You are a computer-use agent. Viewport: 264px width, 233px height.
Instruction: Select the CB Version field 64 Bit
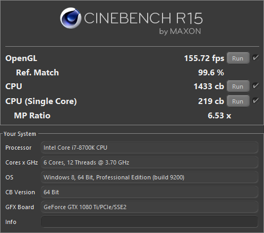[x=149, y=192]
